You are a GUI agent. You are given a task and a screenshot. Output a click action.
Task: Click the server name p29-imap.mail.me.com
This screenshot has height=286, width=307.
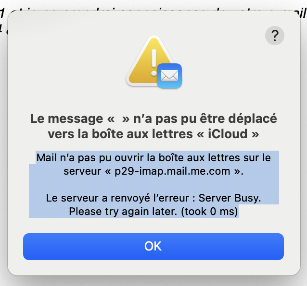point(172,171)
